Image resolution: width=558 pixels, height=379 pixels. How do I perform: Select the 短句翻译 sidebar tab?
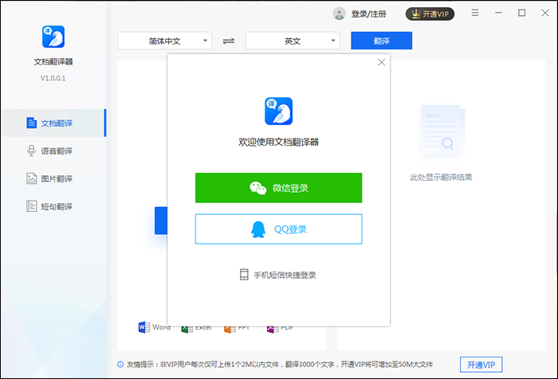53,206
